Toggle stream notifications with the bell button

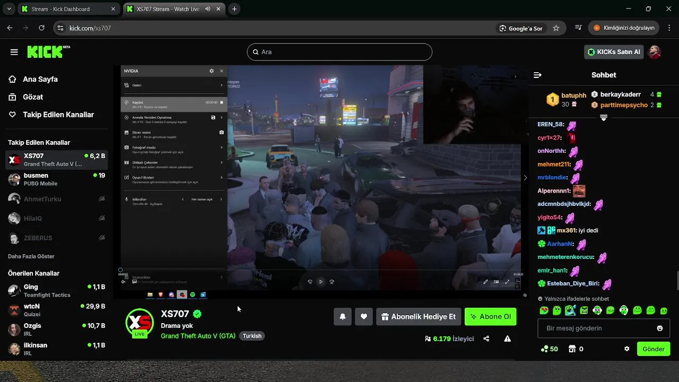coord(343,317)
